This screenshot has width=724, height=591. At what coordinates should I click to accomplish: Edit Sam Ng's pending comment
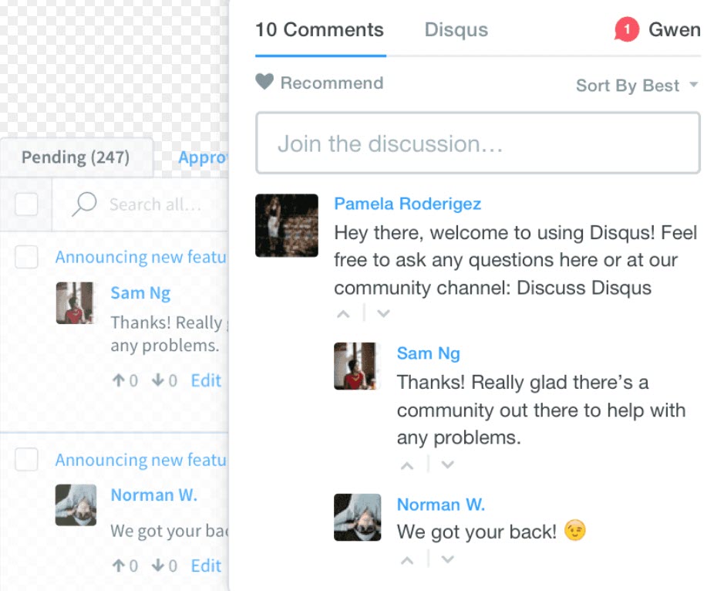[206, 380]
